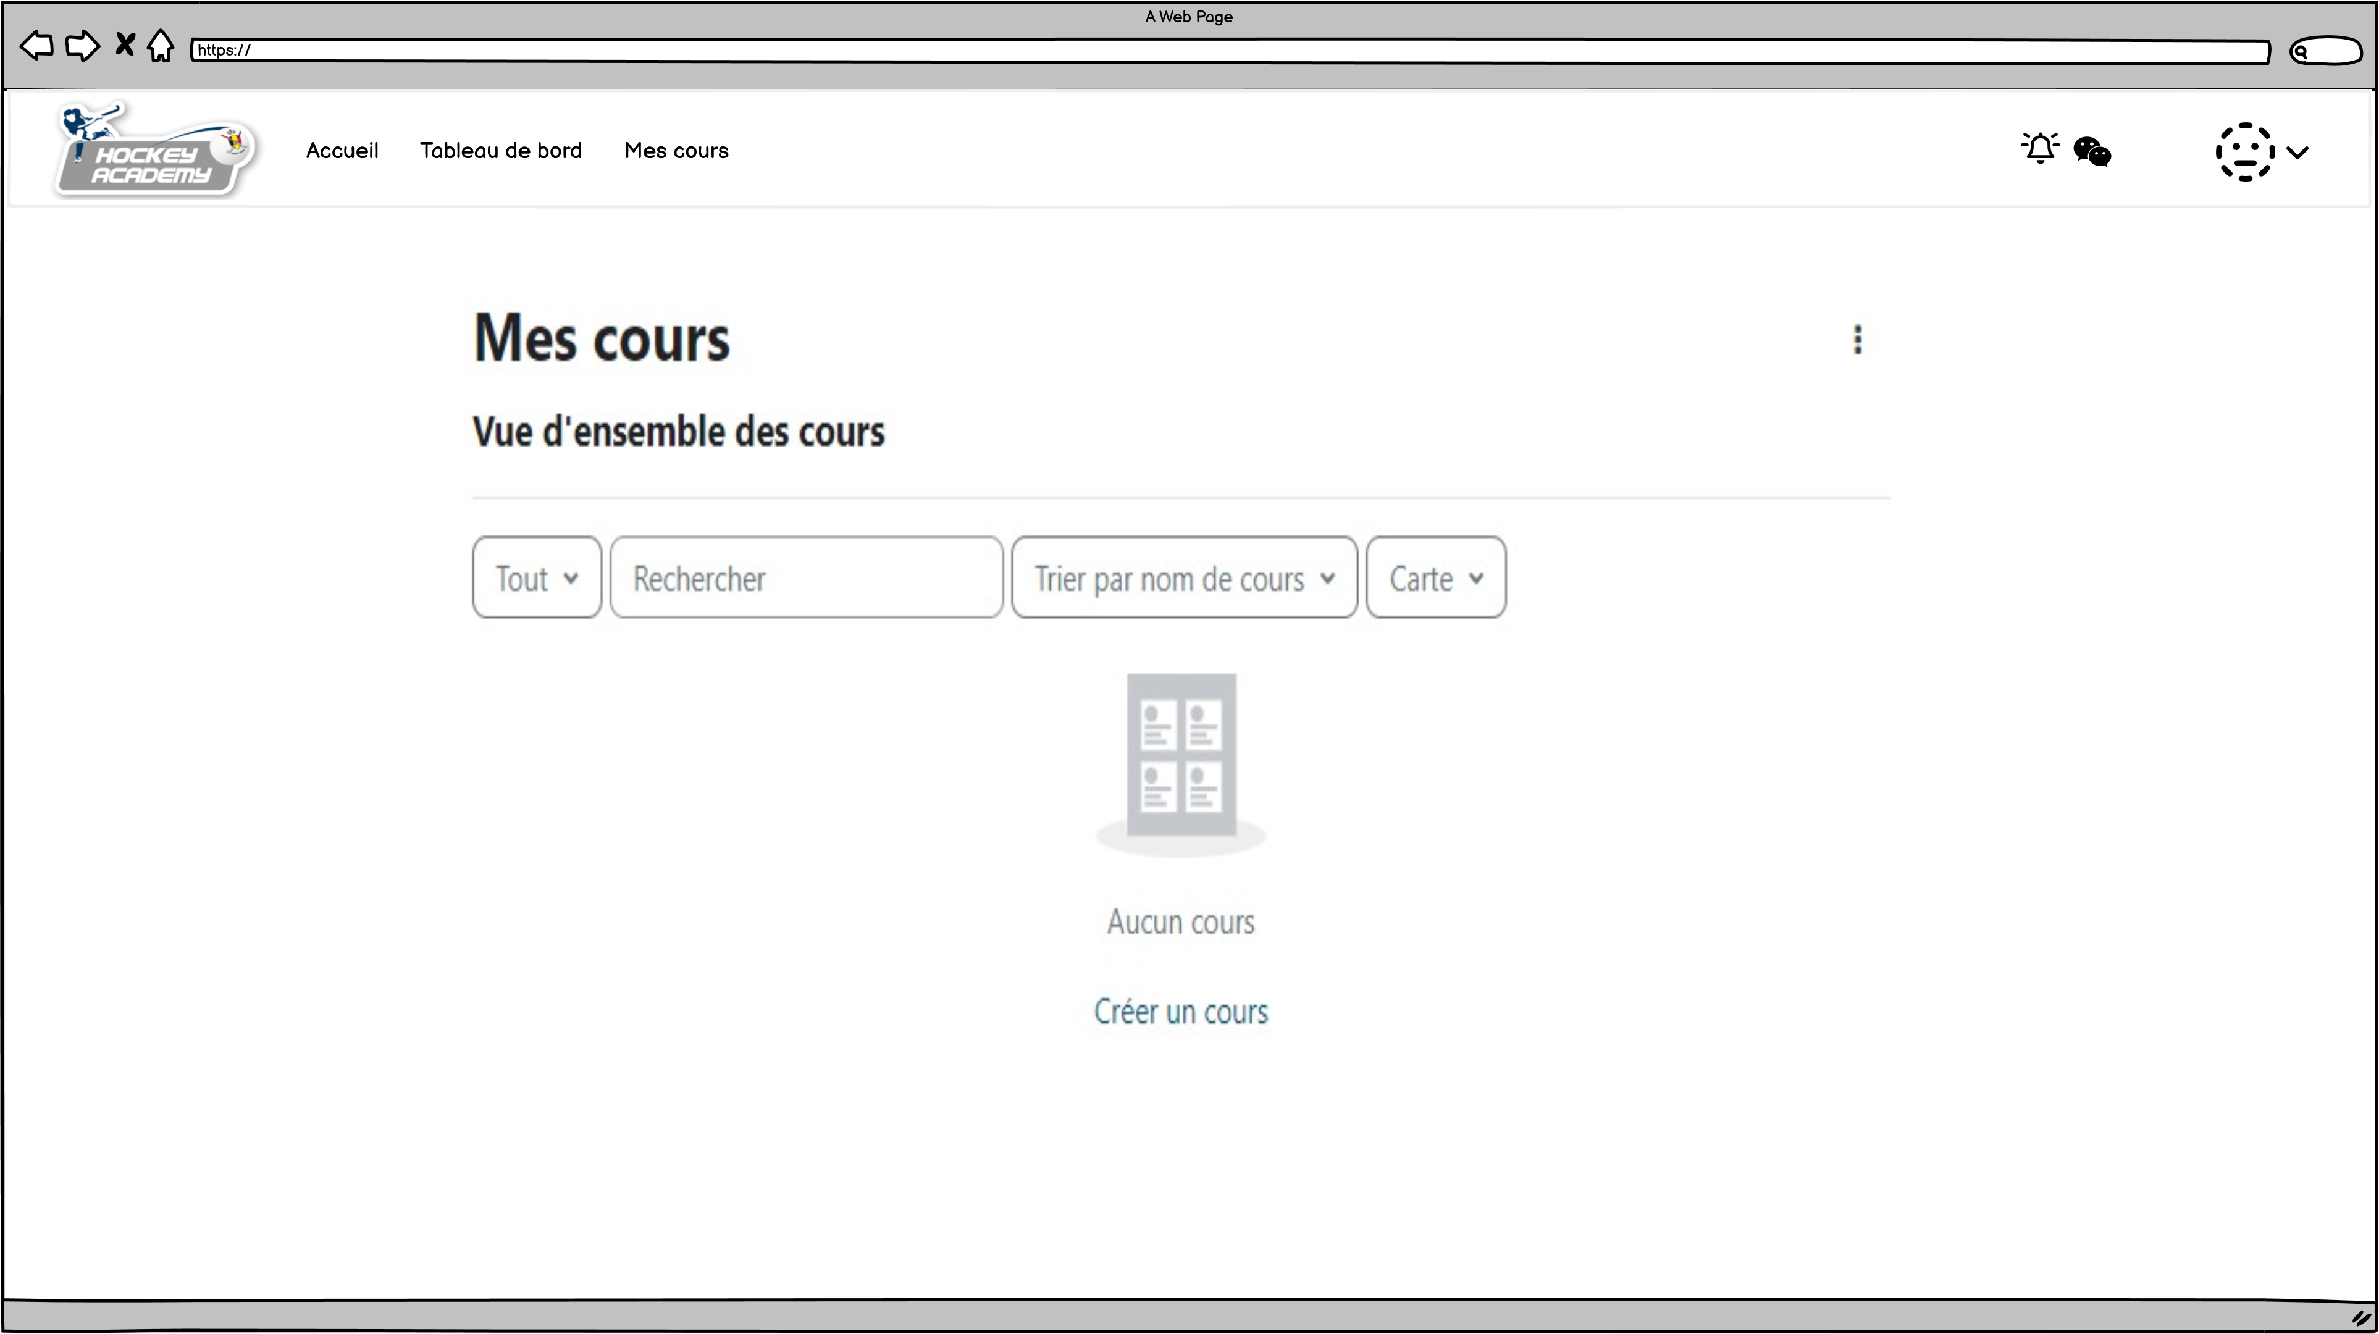Viewport: 2379px width, 1334px height.
Task: Open the Carte view dropdown
Action: [x=1436, y=577]
